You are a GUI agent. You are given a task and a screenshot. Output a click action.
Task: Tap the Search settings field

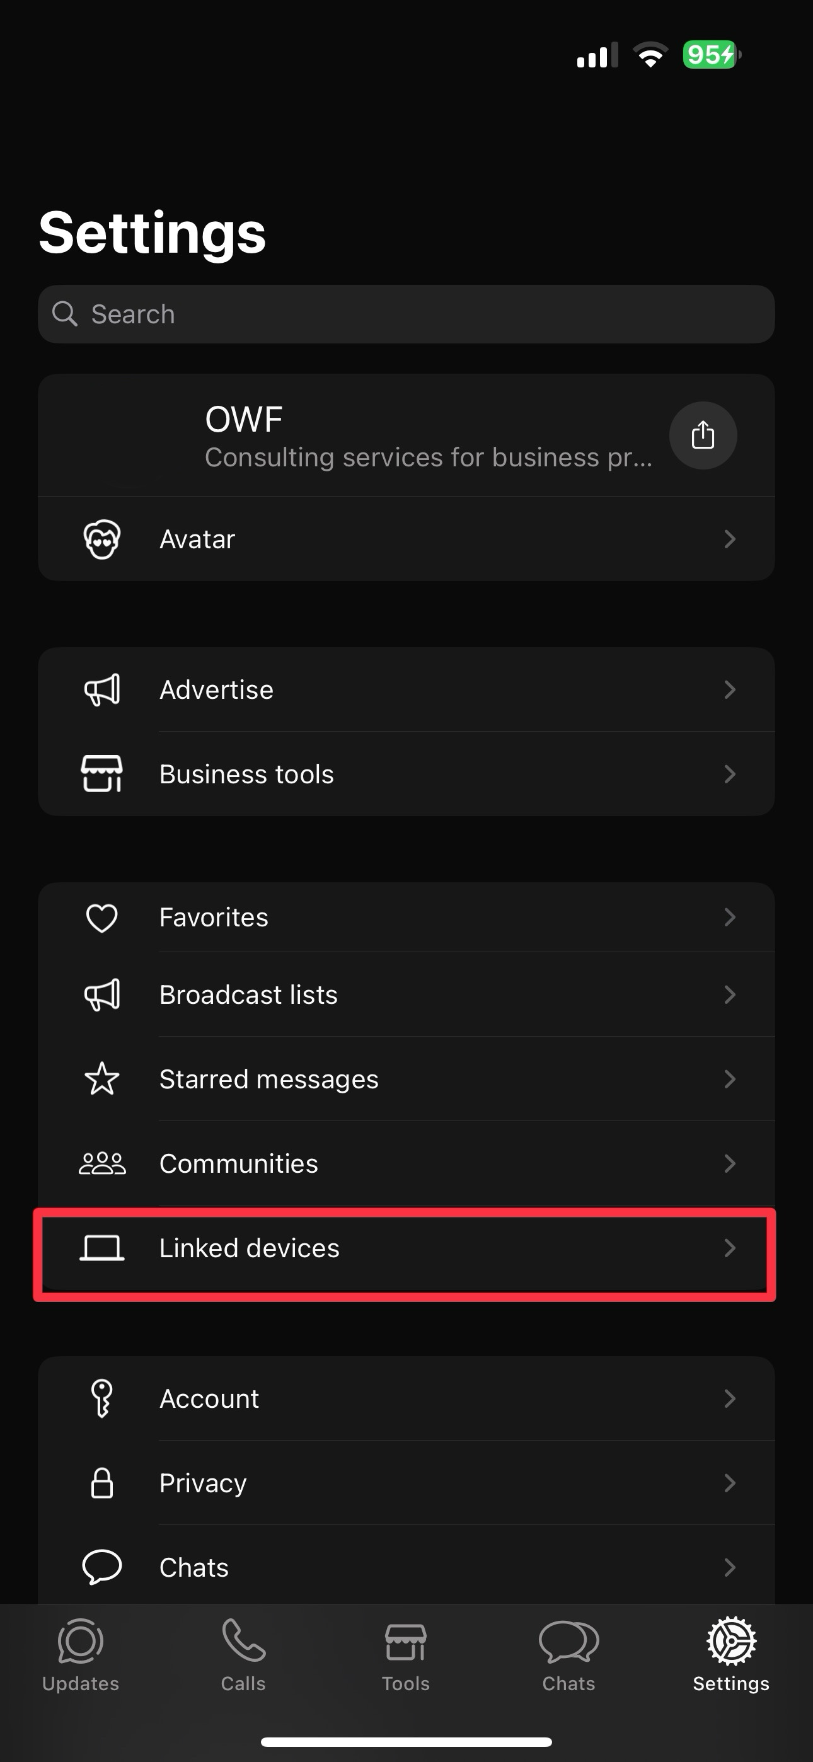coord(406,314)
